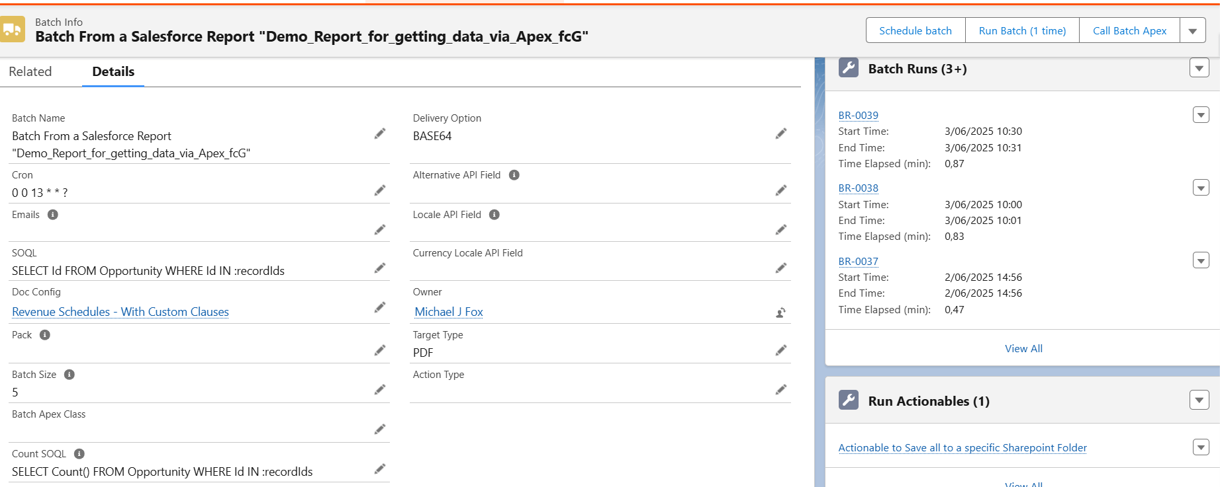Open more actions dropdown beside Call Batch Apex
Viewport: 1220px width, 487px height.
(1192, 30)
